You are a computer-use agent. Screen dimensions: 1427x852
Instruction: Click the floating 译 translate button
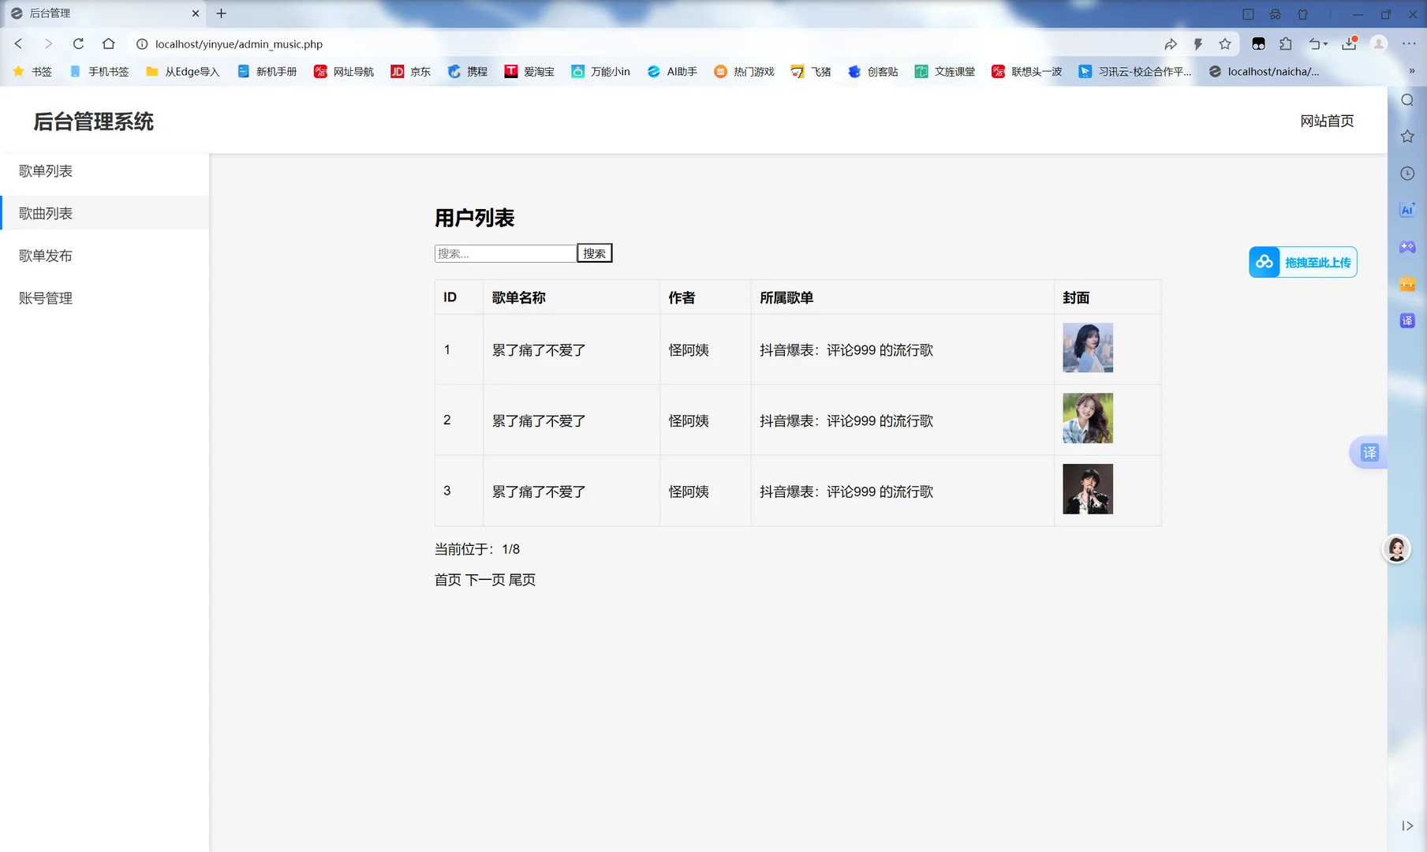(x=1370, y=453)
